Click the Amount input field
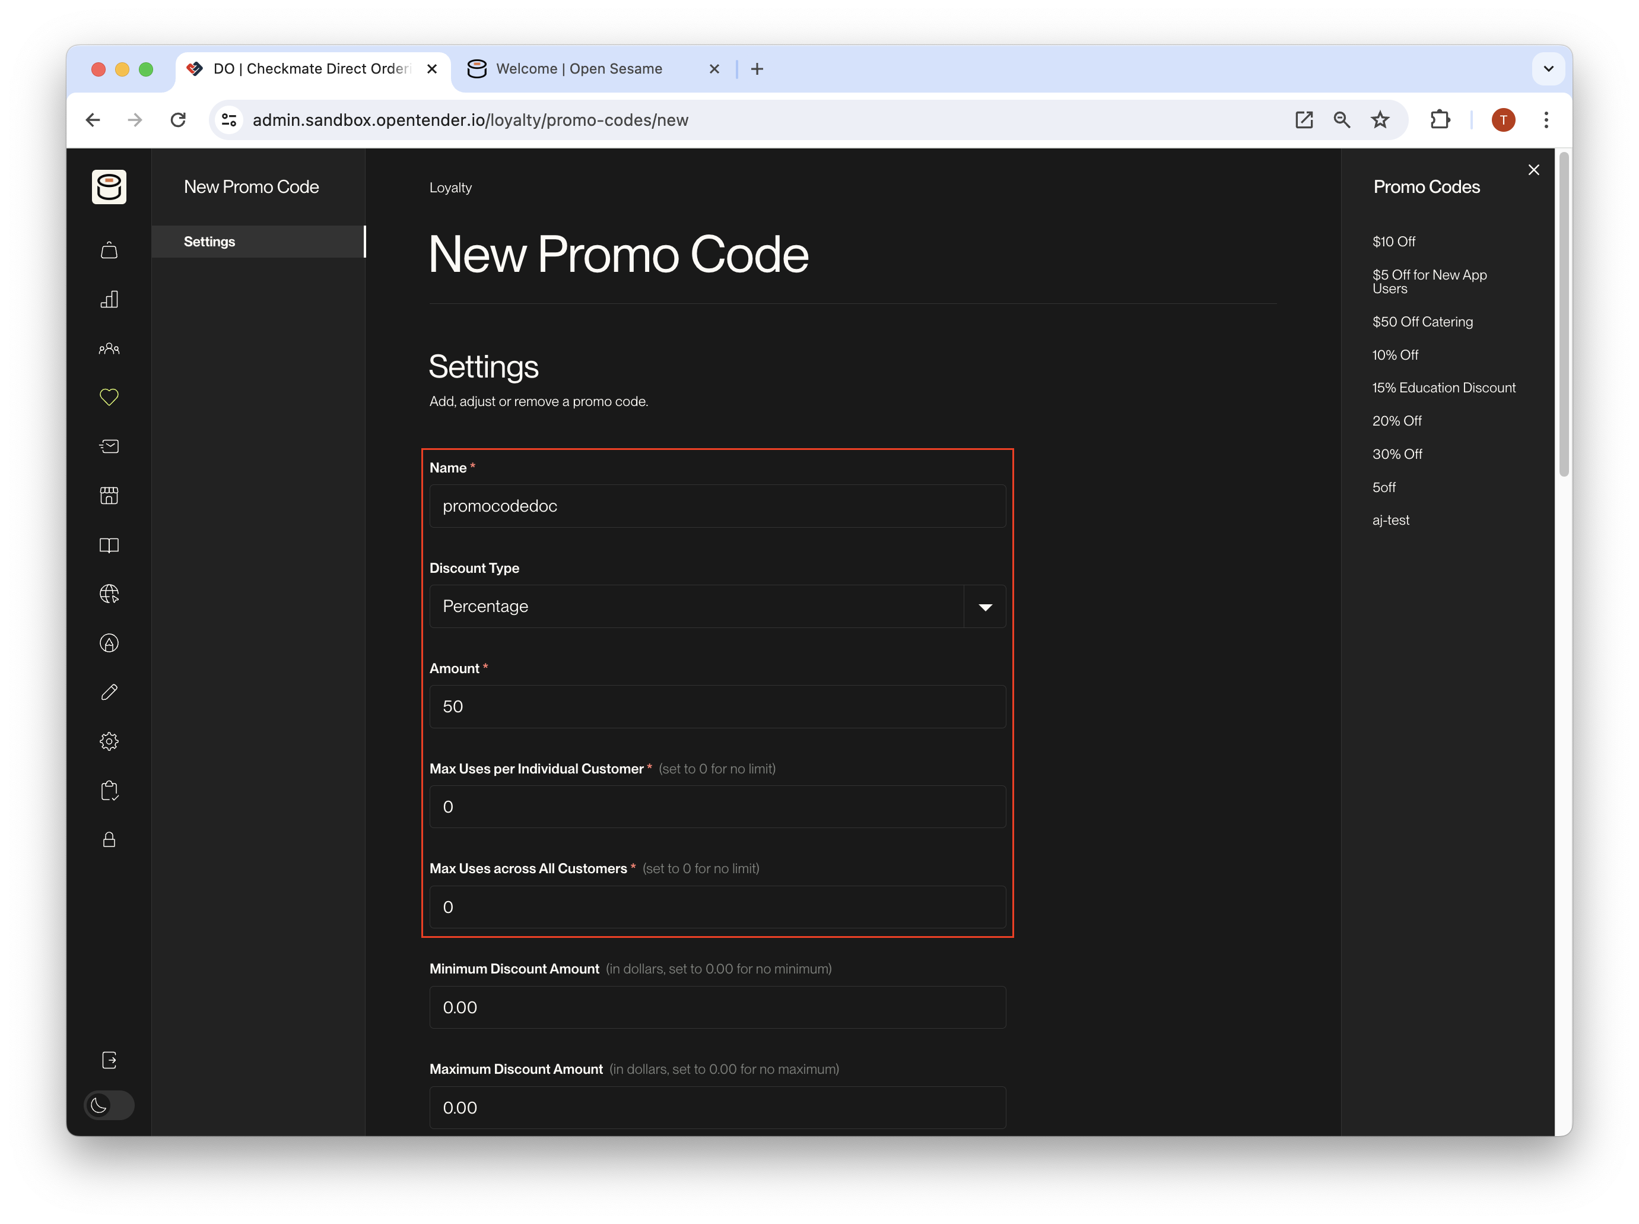 [717, 707]
